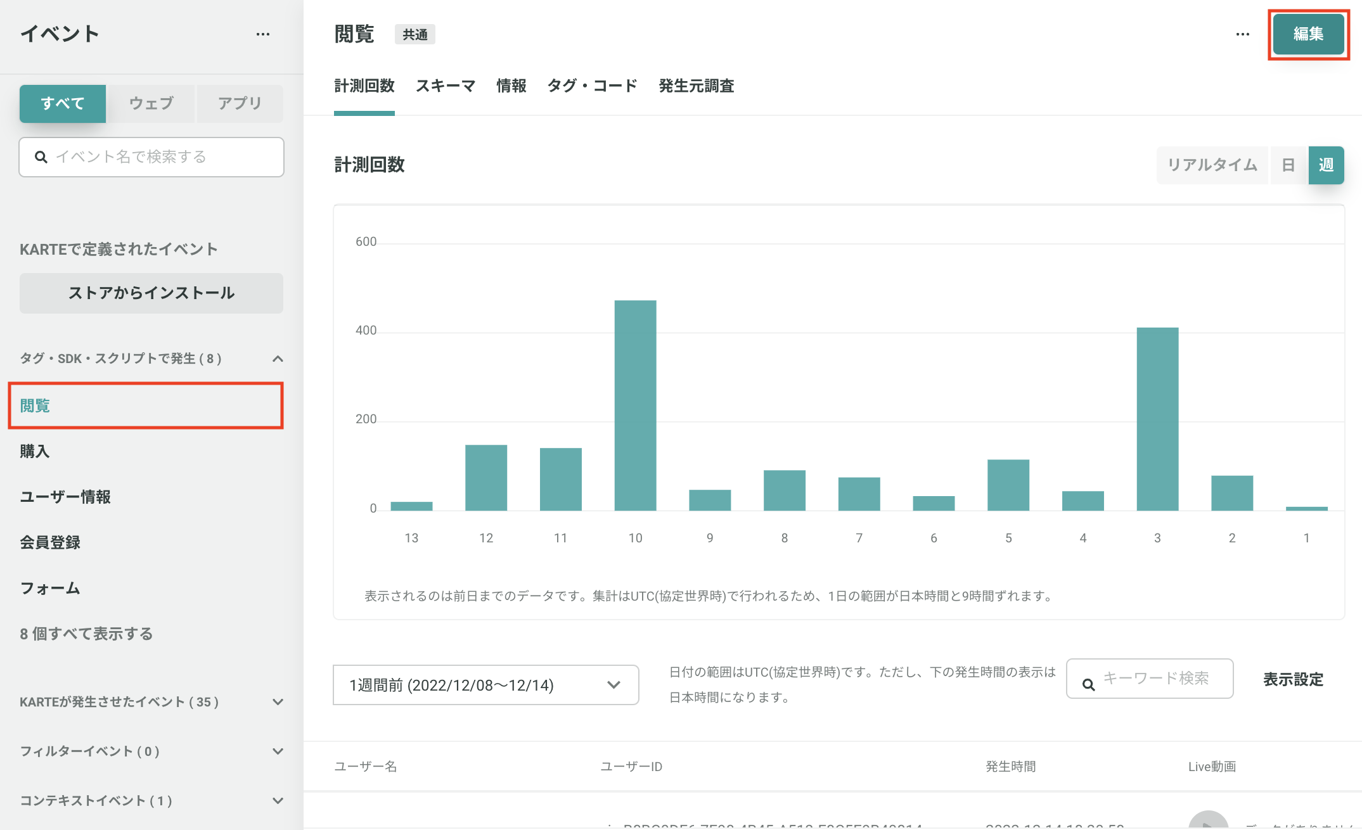The height and width of the screenshot is (830, 1362).
Task: Focus the イベント名で検索する search field
Action: [x=151, y=157]
